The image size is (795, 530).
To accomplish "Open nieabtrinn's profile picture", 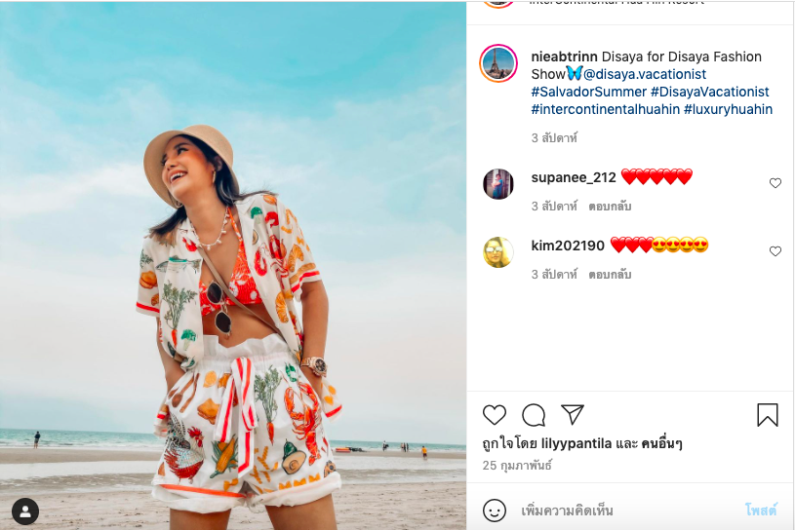I will [497, 64].
